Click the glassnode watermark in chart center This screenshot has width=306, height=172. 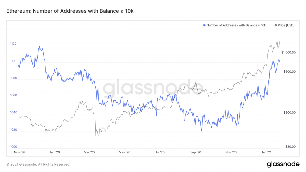pyautogui.click(x=153, y=87)
